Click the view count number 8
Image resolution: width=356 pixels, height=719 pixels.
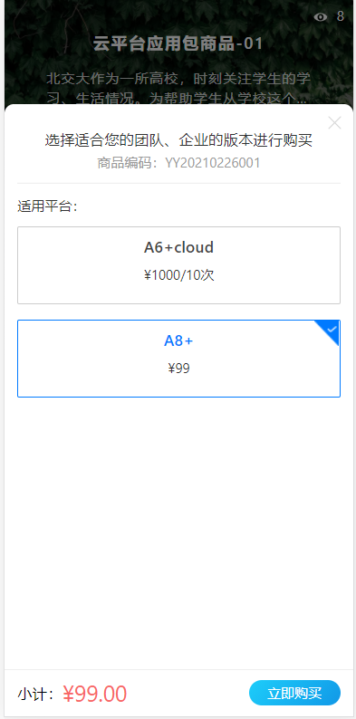pos(341,16)
